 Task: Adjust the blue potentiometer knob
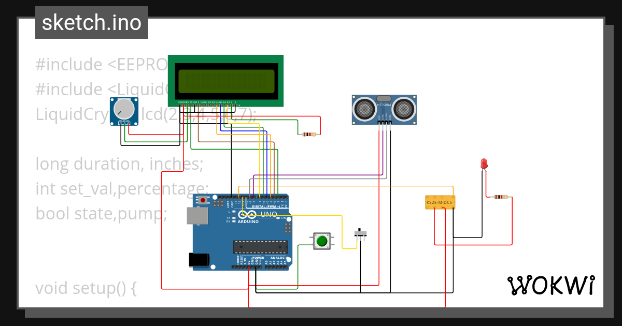tap(123, 110)
